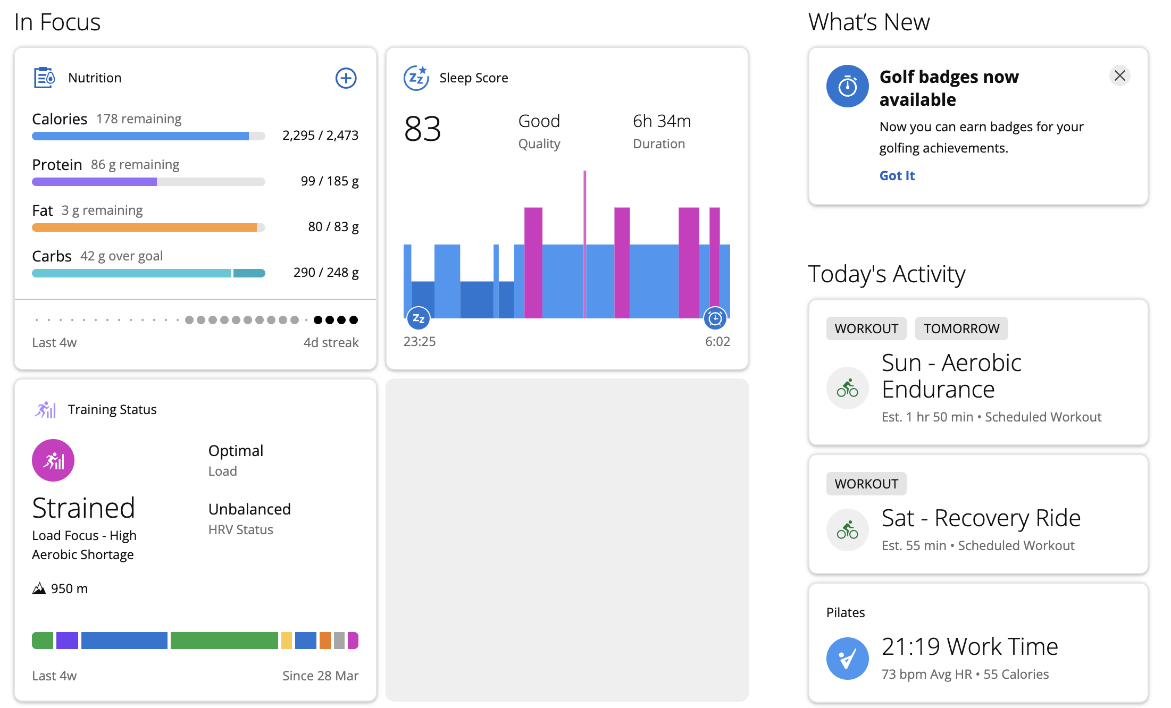Click the golf badges stopwatch icon

coord(847,86)
